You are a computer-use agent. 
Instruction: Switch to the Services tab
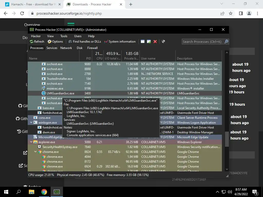pos(52,48)
